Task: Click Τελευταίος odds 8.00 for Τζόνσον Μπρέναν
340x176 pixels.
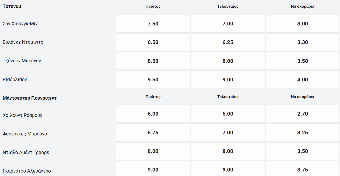Action: tap(228, 61)
